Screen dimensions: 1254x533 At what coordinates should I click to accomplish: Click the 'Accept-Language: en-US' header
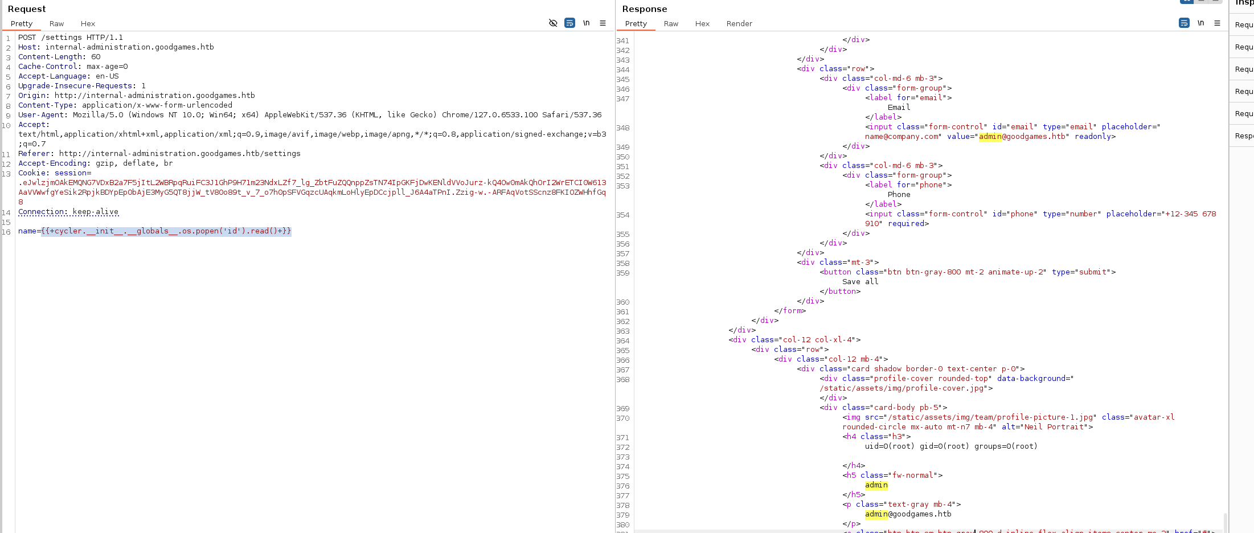(x=68, y=76)
